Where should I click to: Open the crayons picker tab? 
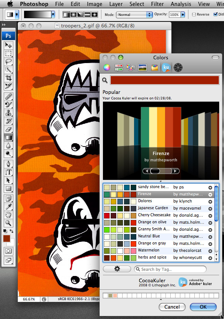[154, 68]
